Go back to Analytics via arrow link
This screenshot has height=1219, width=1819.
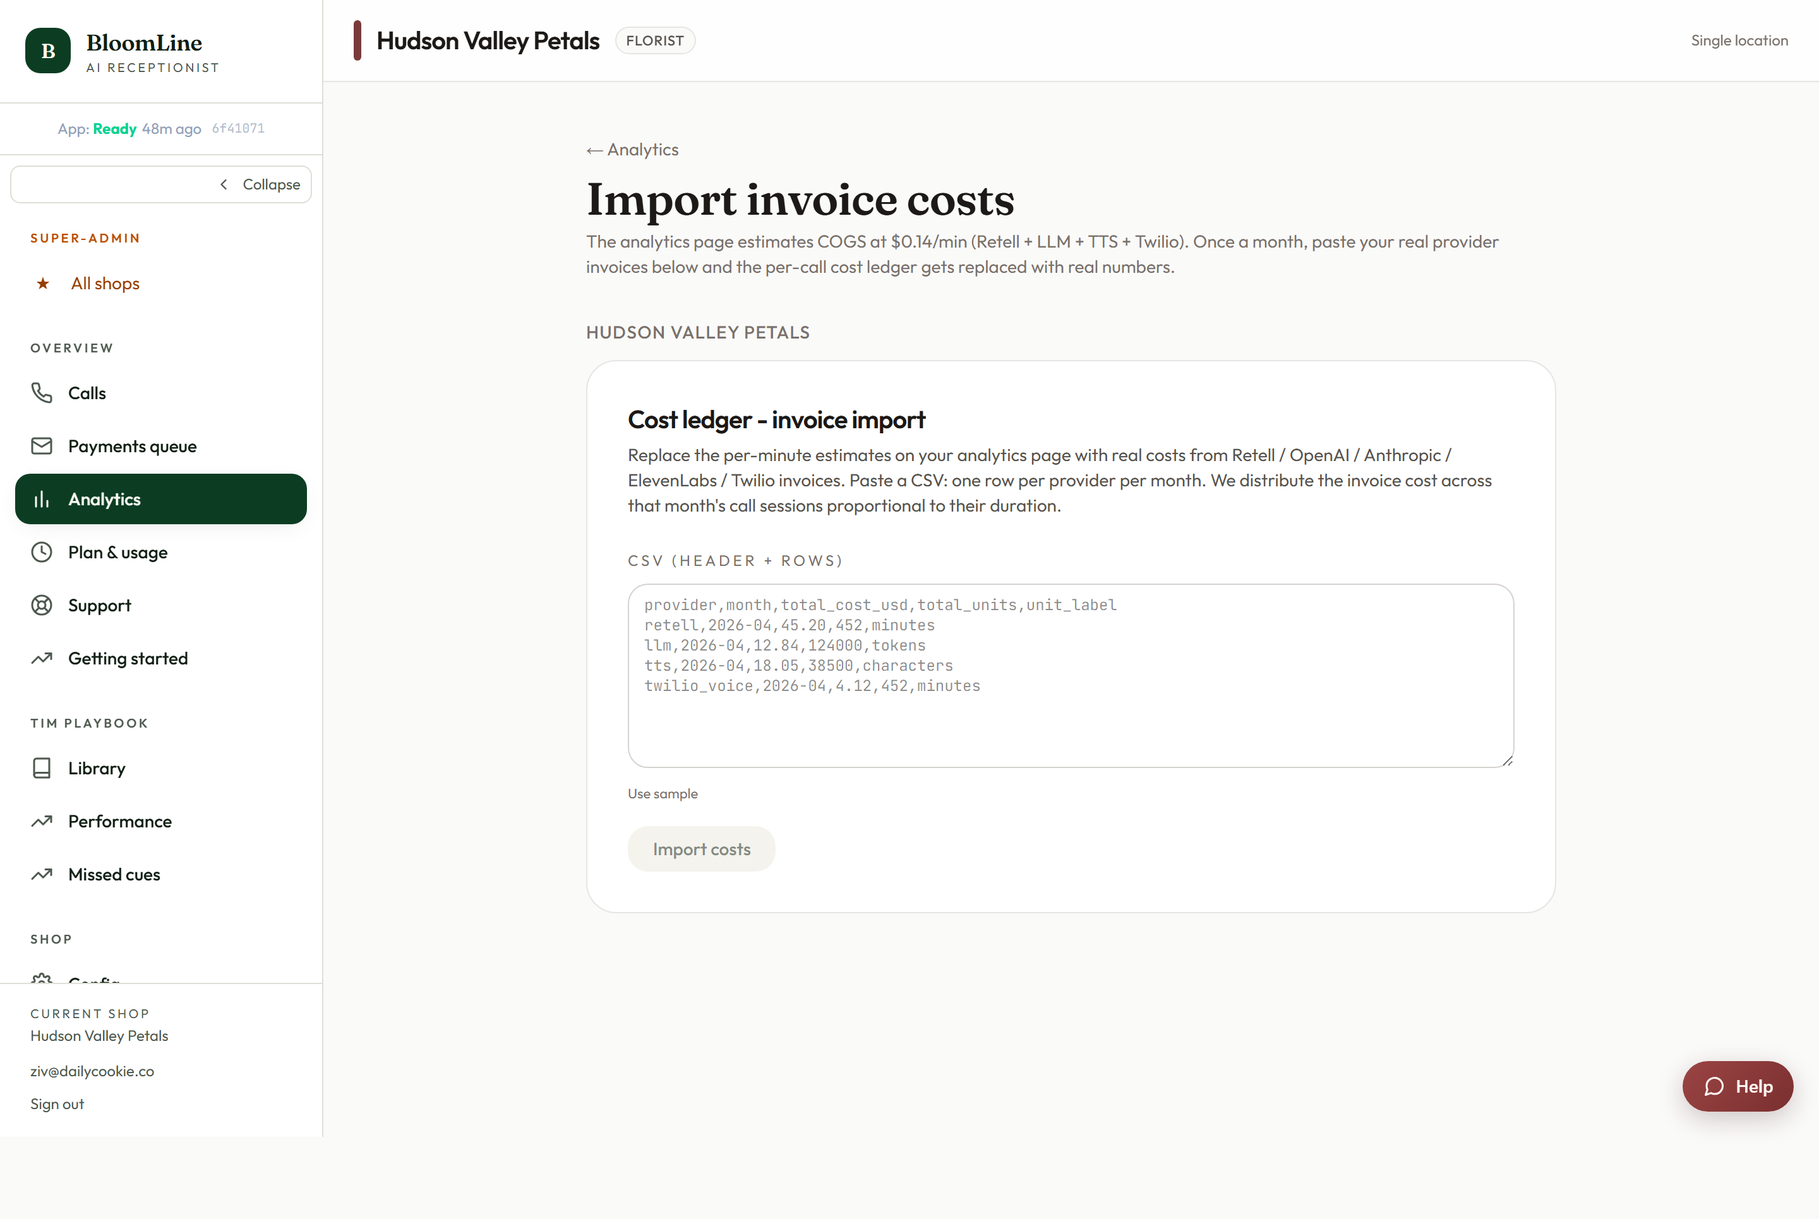tap(632, 149)
